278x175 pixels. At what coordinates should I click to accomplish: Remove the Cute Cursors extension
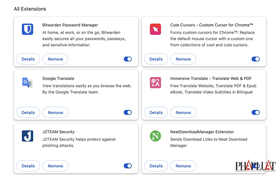point(183,59)
